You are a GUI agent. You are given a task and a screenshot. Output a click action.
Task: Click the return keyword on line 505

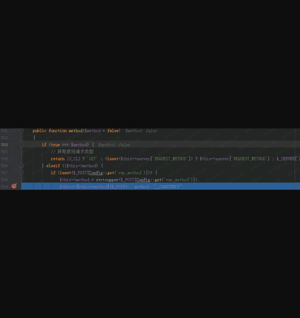[x=57, y=159]
